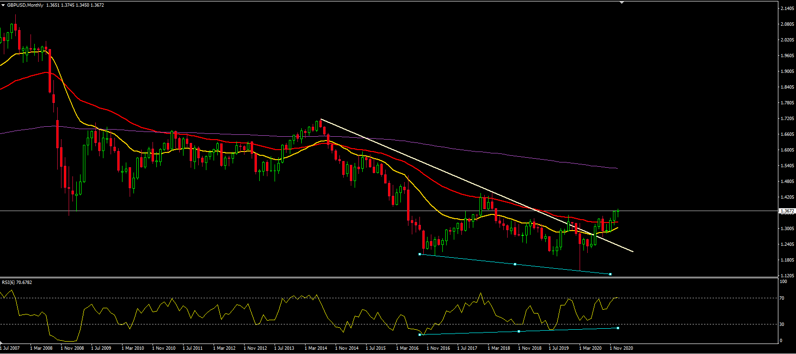796x354 pixels.
Task: Click the 1 Jul 2017 time axis label
Action: (467, 348)
